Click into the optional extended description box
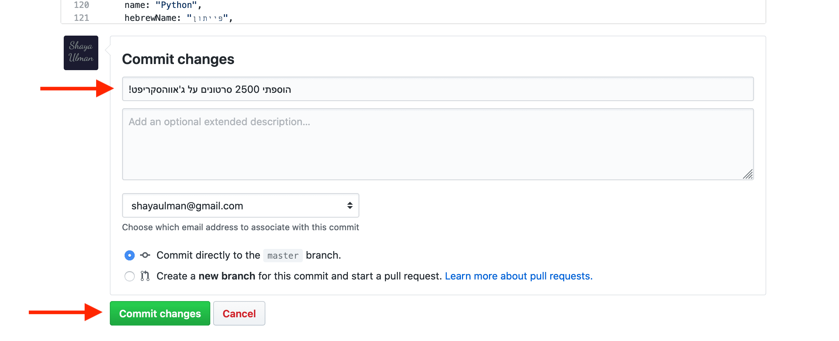 point(438,144)
